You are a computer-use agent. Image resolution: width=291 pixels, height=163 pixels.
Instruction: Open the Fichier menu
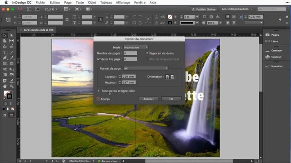(40, 2)
